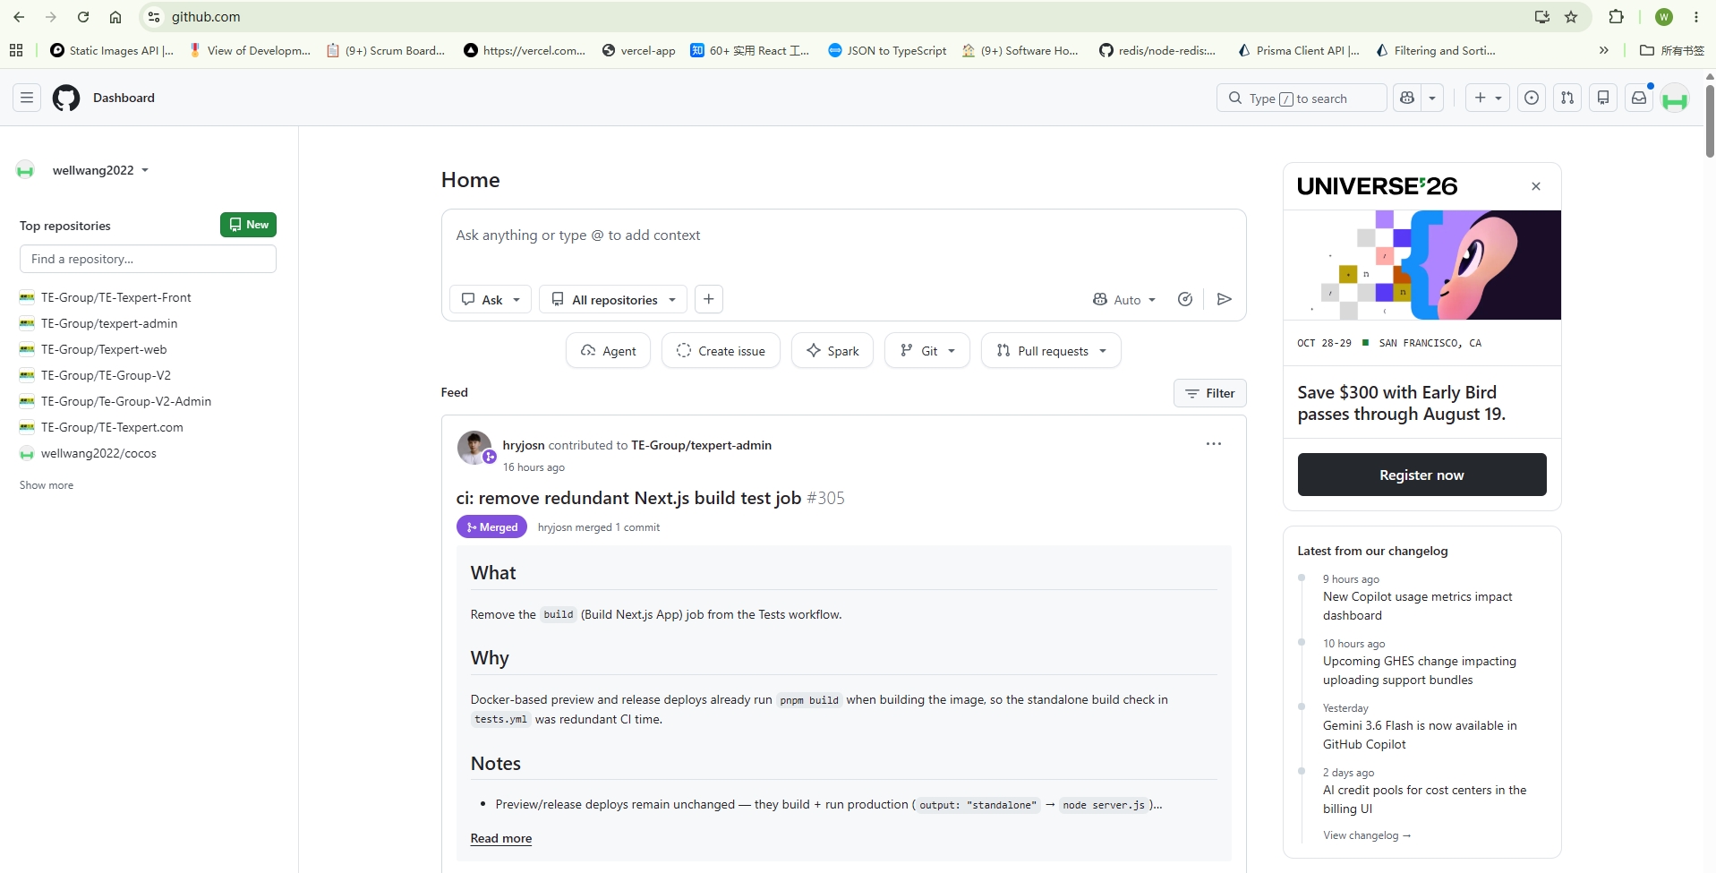Click the Universe'26 promotional artwork
This screenshot has height=873, width=1716.
pyautogui.click(x=1421, y=265)
